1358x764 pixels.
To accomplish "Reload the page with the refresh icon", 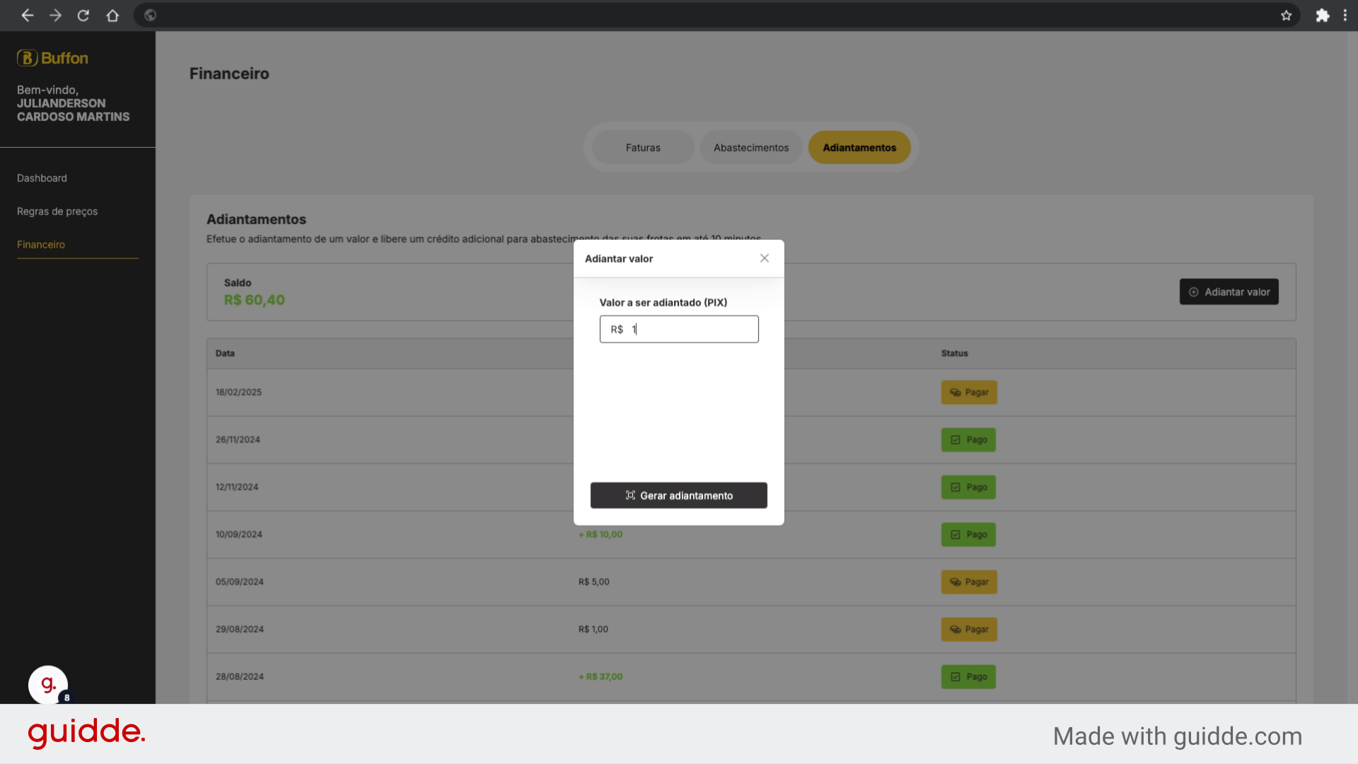I will coord(83,15).
